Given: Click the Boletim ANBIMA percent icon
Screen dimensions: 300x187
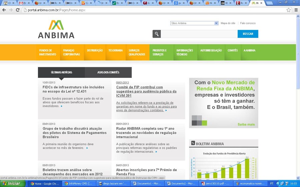Looking at the screenshot, I should (x=193, y=143).
